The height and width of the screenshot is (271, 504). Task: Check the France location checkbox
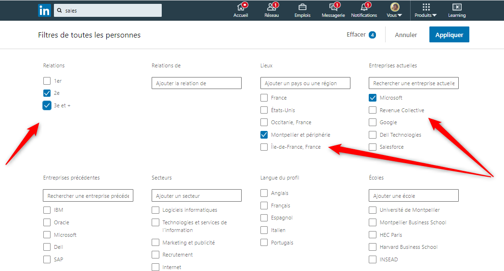(x=264, y=97)
